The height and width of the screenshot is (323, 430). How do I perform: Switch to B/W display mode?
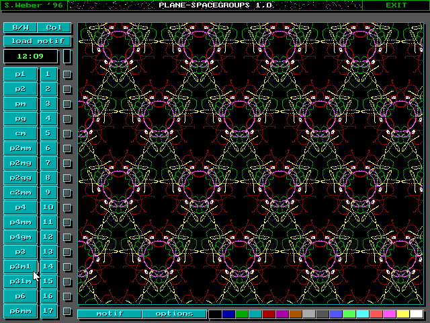(x=20, y=28)
